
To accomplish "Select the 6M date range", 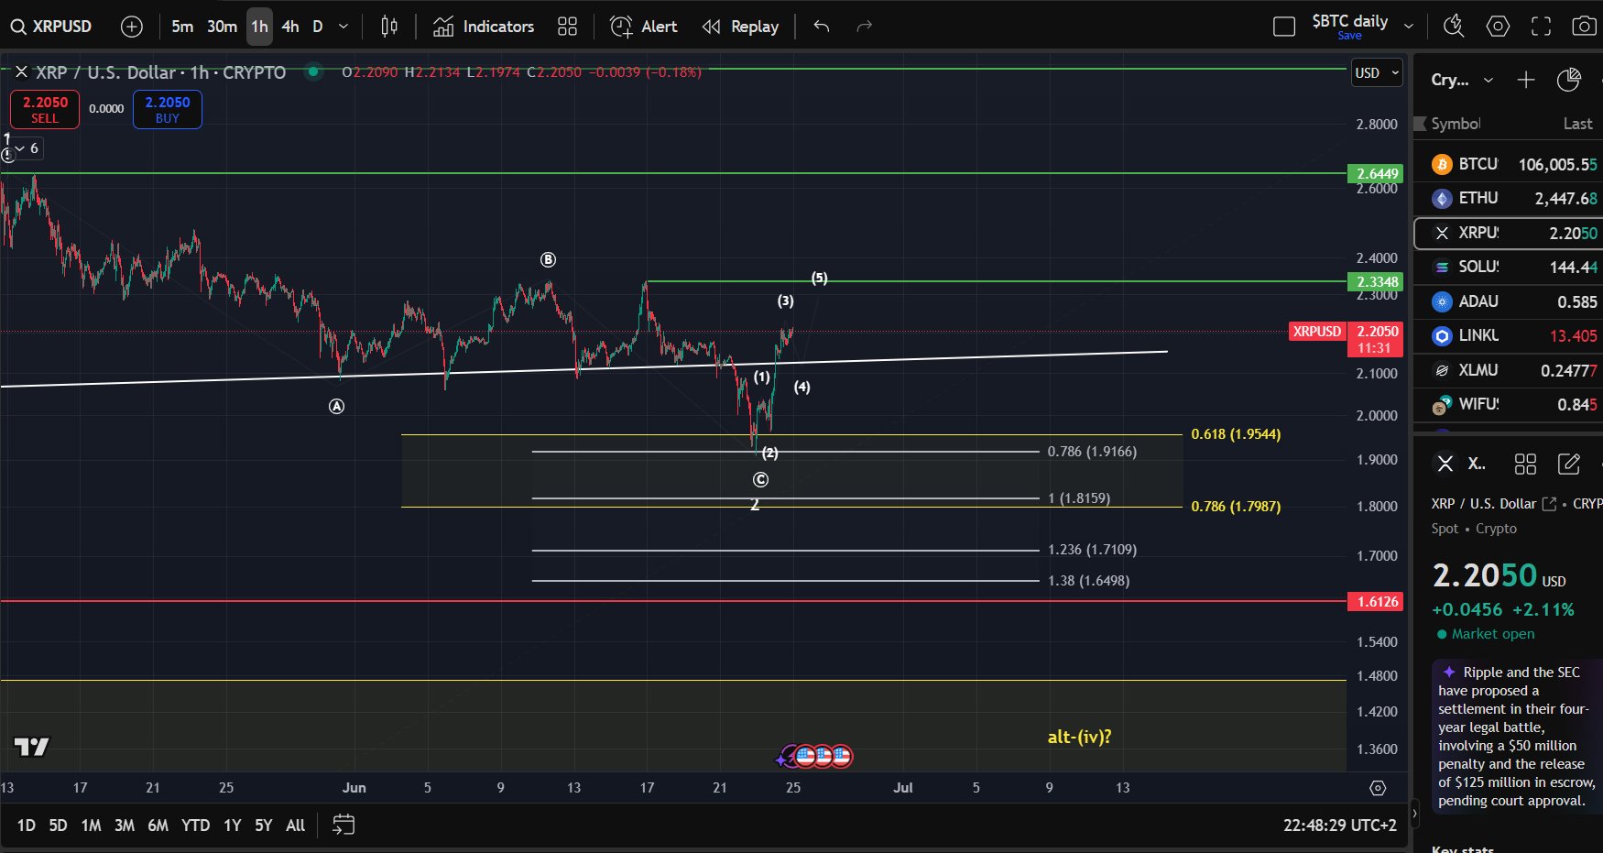I will coord(158,826).
